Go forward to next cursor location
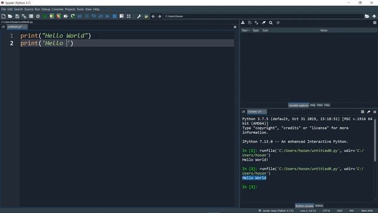Screen dimensions: 378x213 tap(159, 17)
